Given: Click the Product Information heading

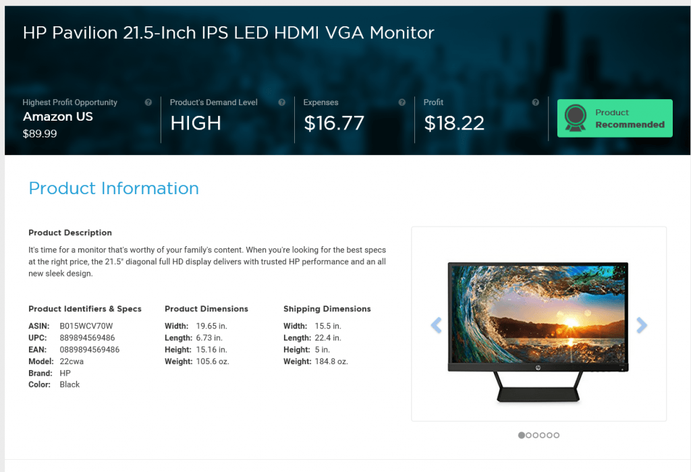Looking at the screenshot, I should click(113, 188).
